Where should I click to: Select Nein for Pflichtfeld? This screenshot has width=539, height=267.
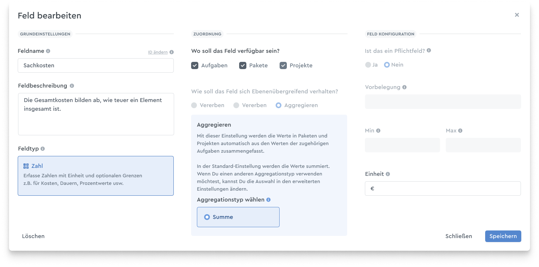coord(387,65)
